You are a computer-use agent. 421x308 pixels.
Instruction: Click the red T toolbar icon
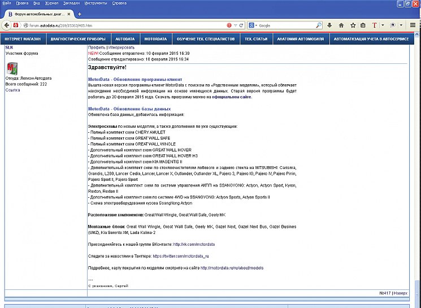coord(374,25)
